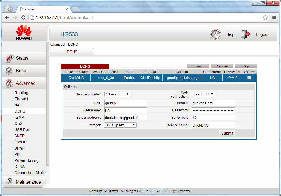The image size is (281, 196).
Task: Check the Remove checkbox for DuckDNS
Action: tap(249, 78)
